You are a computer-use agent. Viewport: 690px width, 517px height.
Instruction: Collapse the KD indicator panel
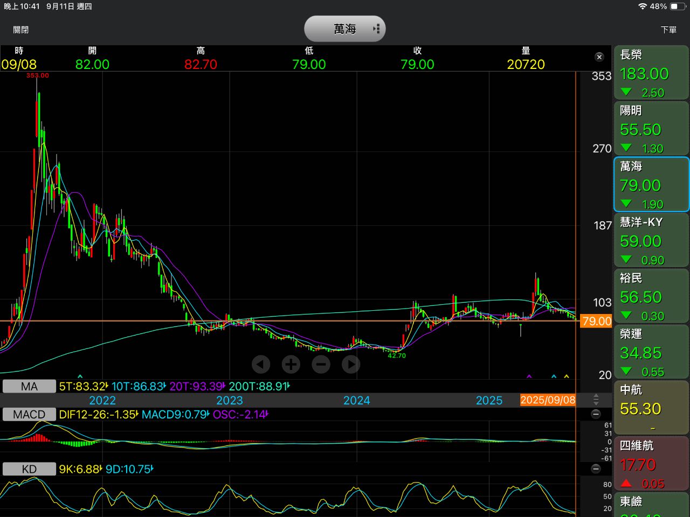pos(596,469)
